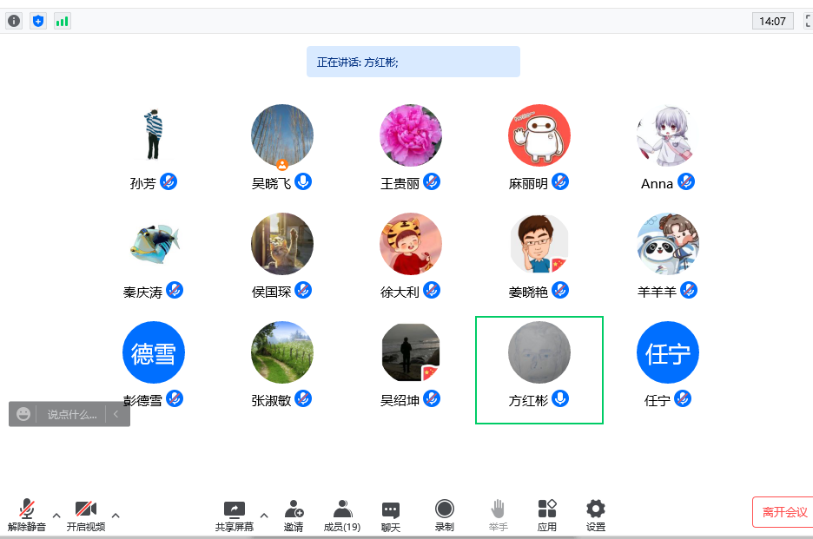Viewport: 813px width, 539px height.
Task: Click the name label 羊羊羊
Action: pos(657,293)
